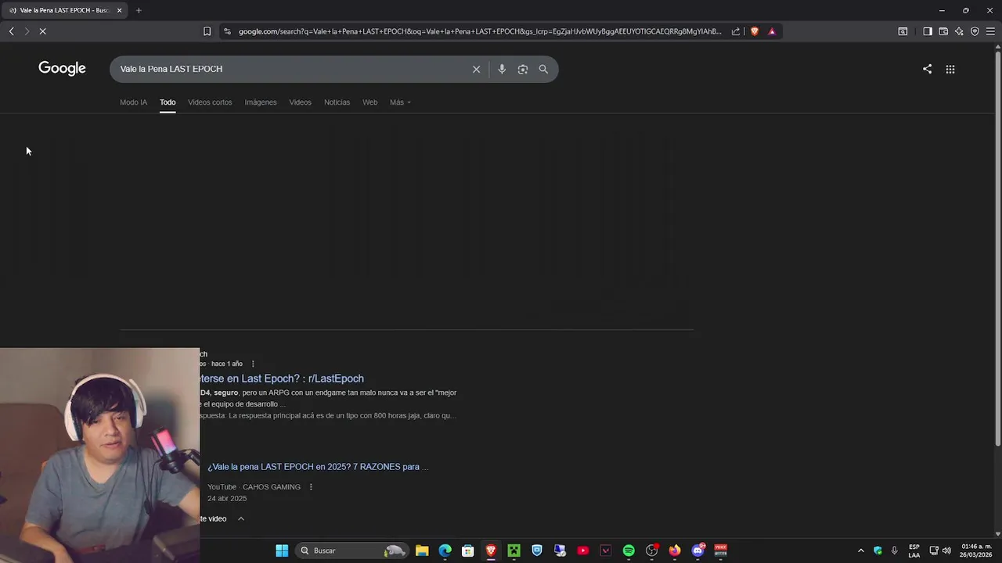Open Discord from the taskbar
The width and height of the screenshot is (1002, 563).
(x=698, y=550)
